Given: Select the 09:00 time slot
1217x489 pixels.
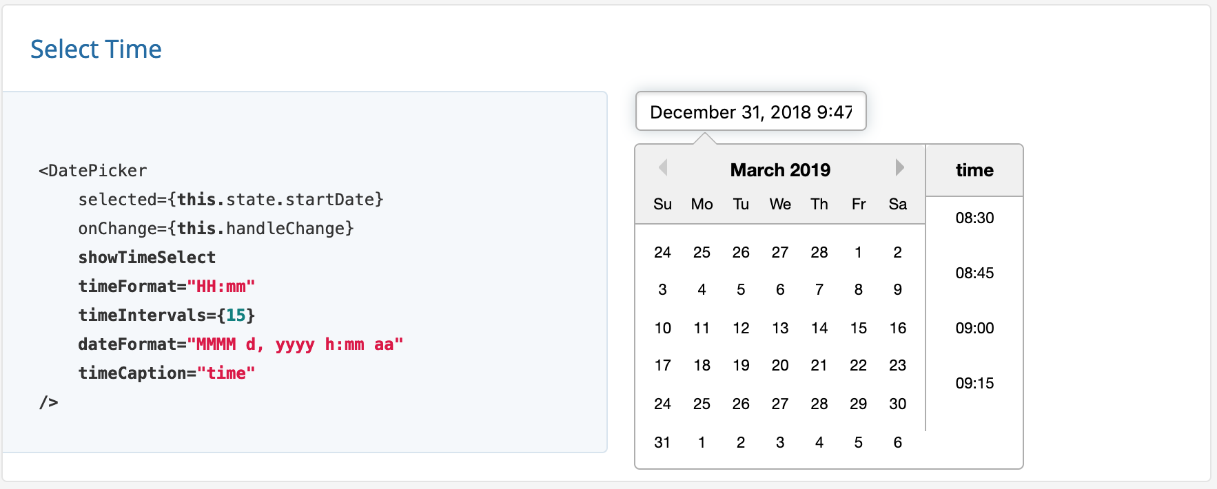Looking at the screenshot, I should 974,328.
